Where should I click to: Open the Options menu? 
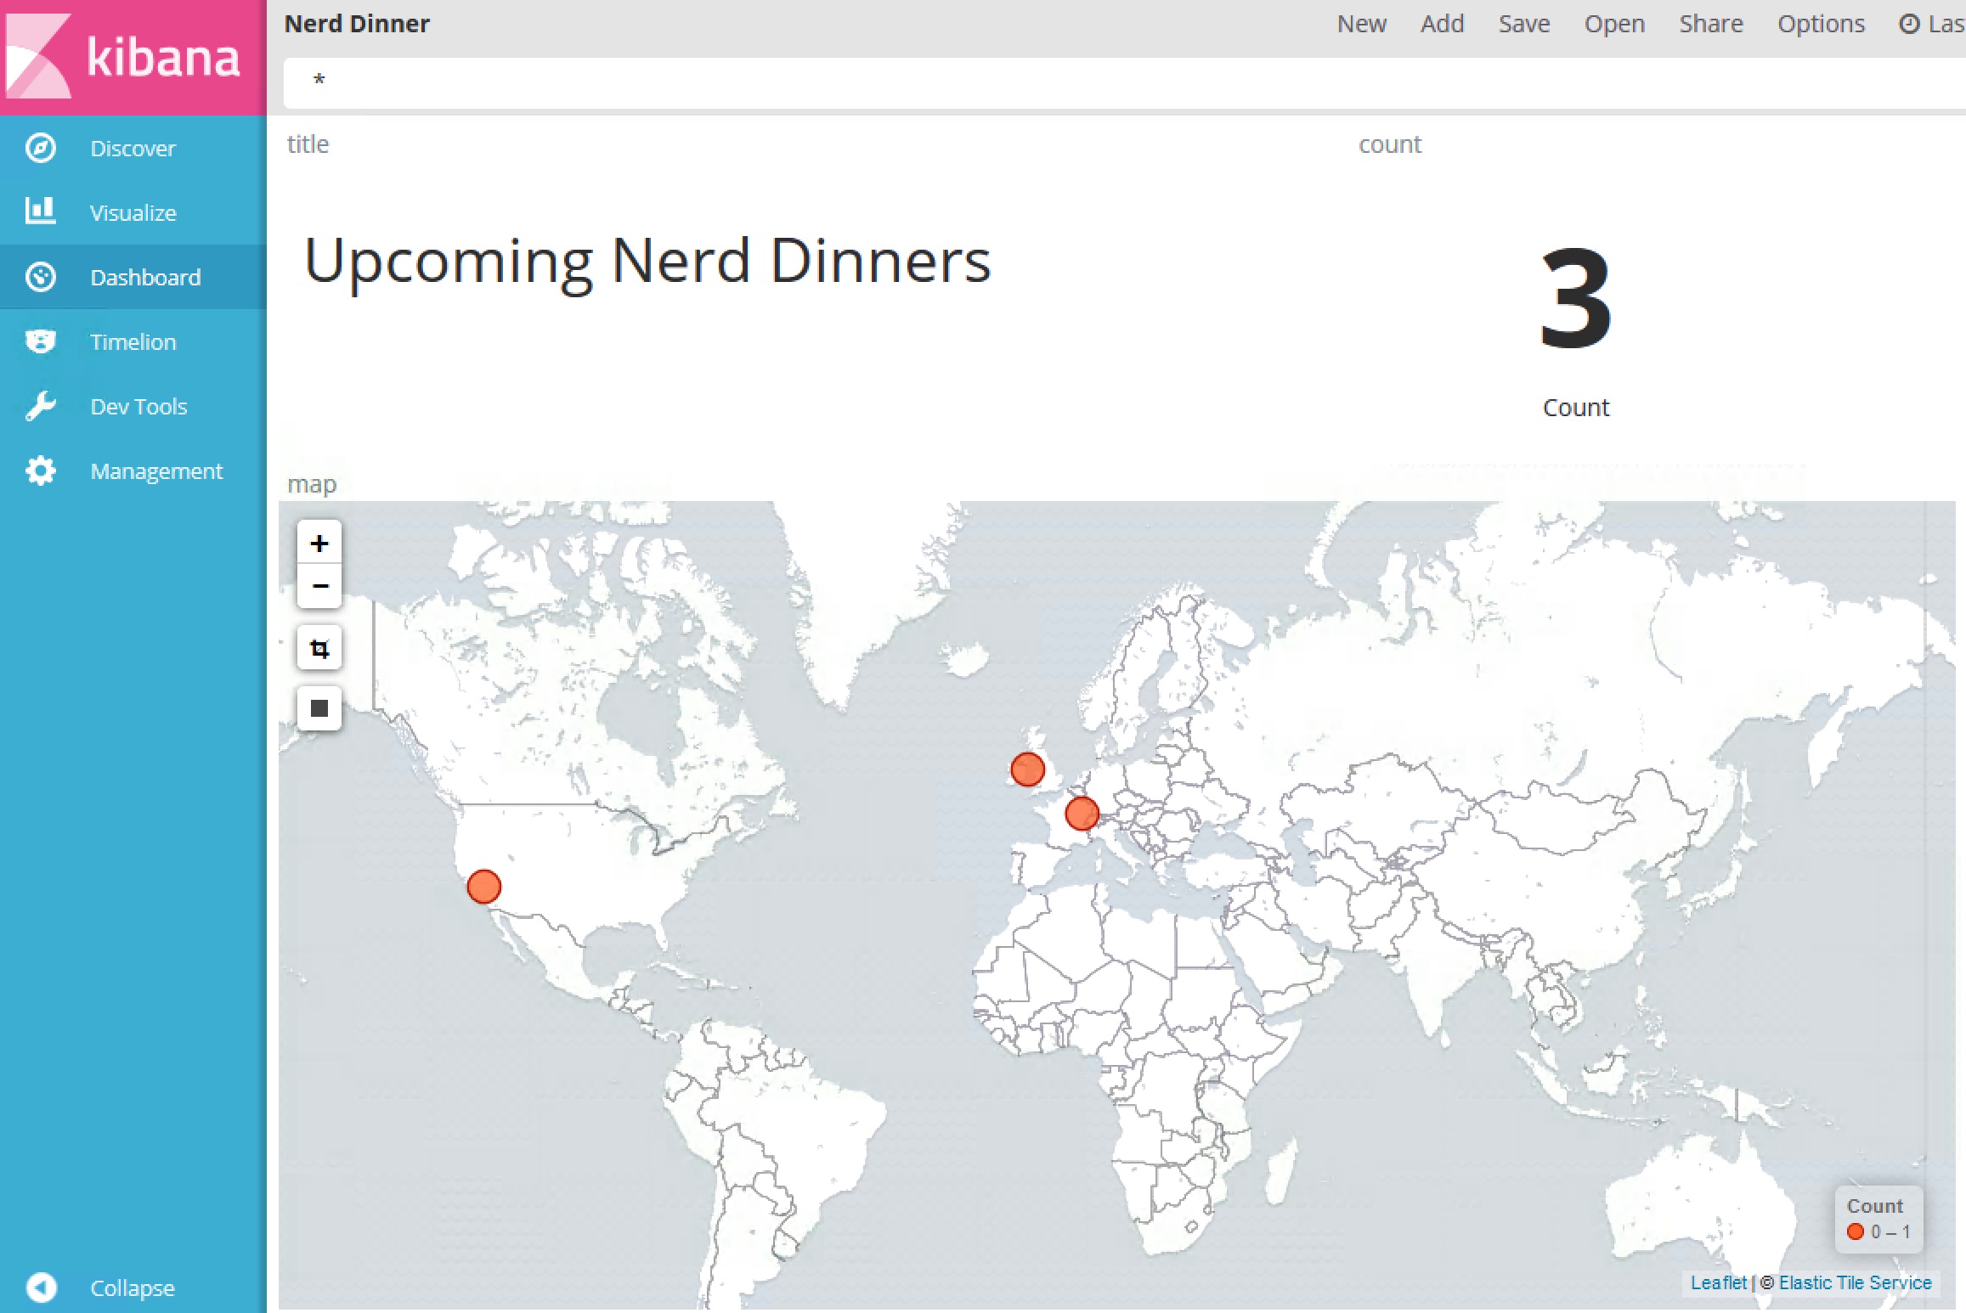(1821, 23)
